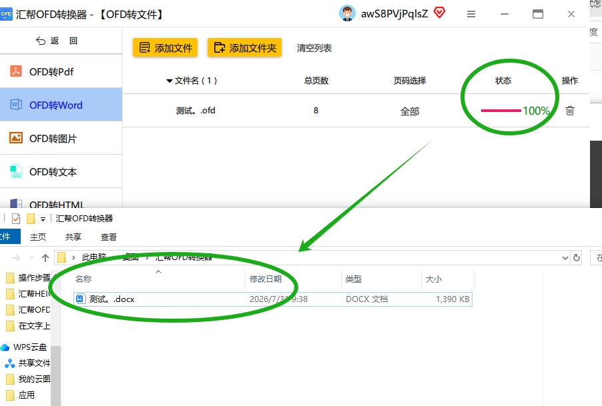Click the 共享文件 share icon
The width and height of the screenshot is (602, 406).
tap(9, 363)
